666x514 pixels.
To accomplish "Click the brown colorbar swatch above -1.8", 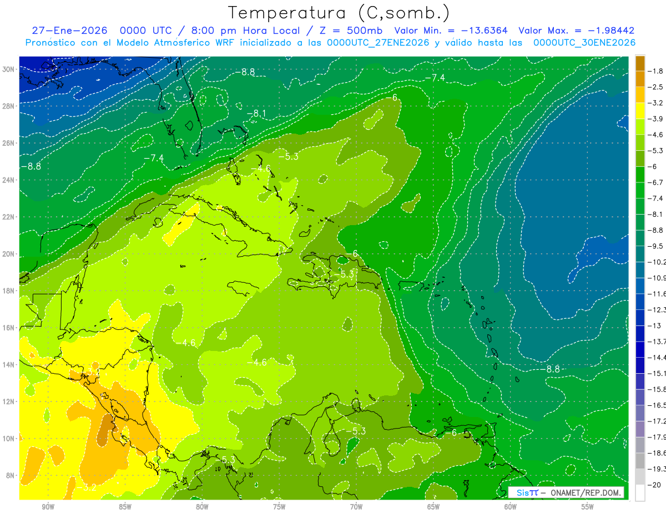I will pos(640,63).
